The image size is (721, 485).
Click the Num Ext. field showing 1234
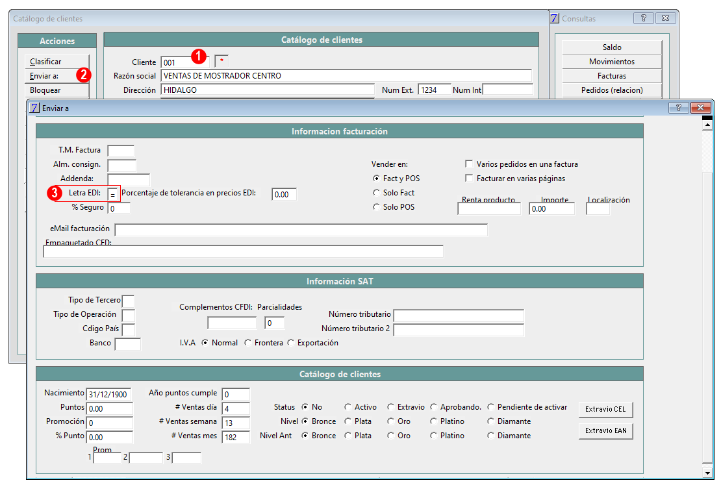(435, 90)
